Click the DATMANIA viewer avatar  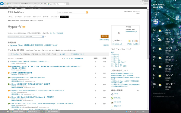pyautogui.click(x=112, y=98)
